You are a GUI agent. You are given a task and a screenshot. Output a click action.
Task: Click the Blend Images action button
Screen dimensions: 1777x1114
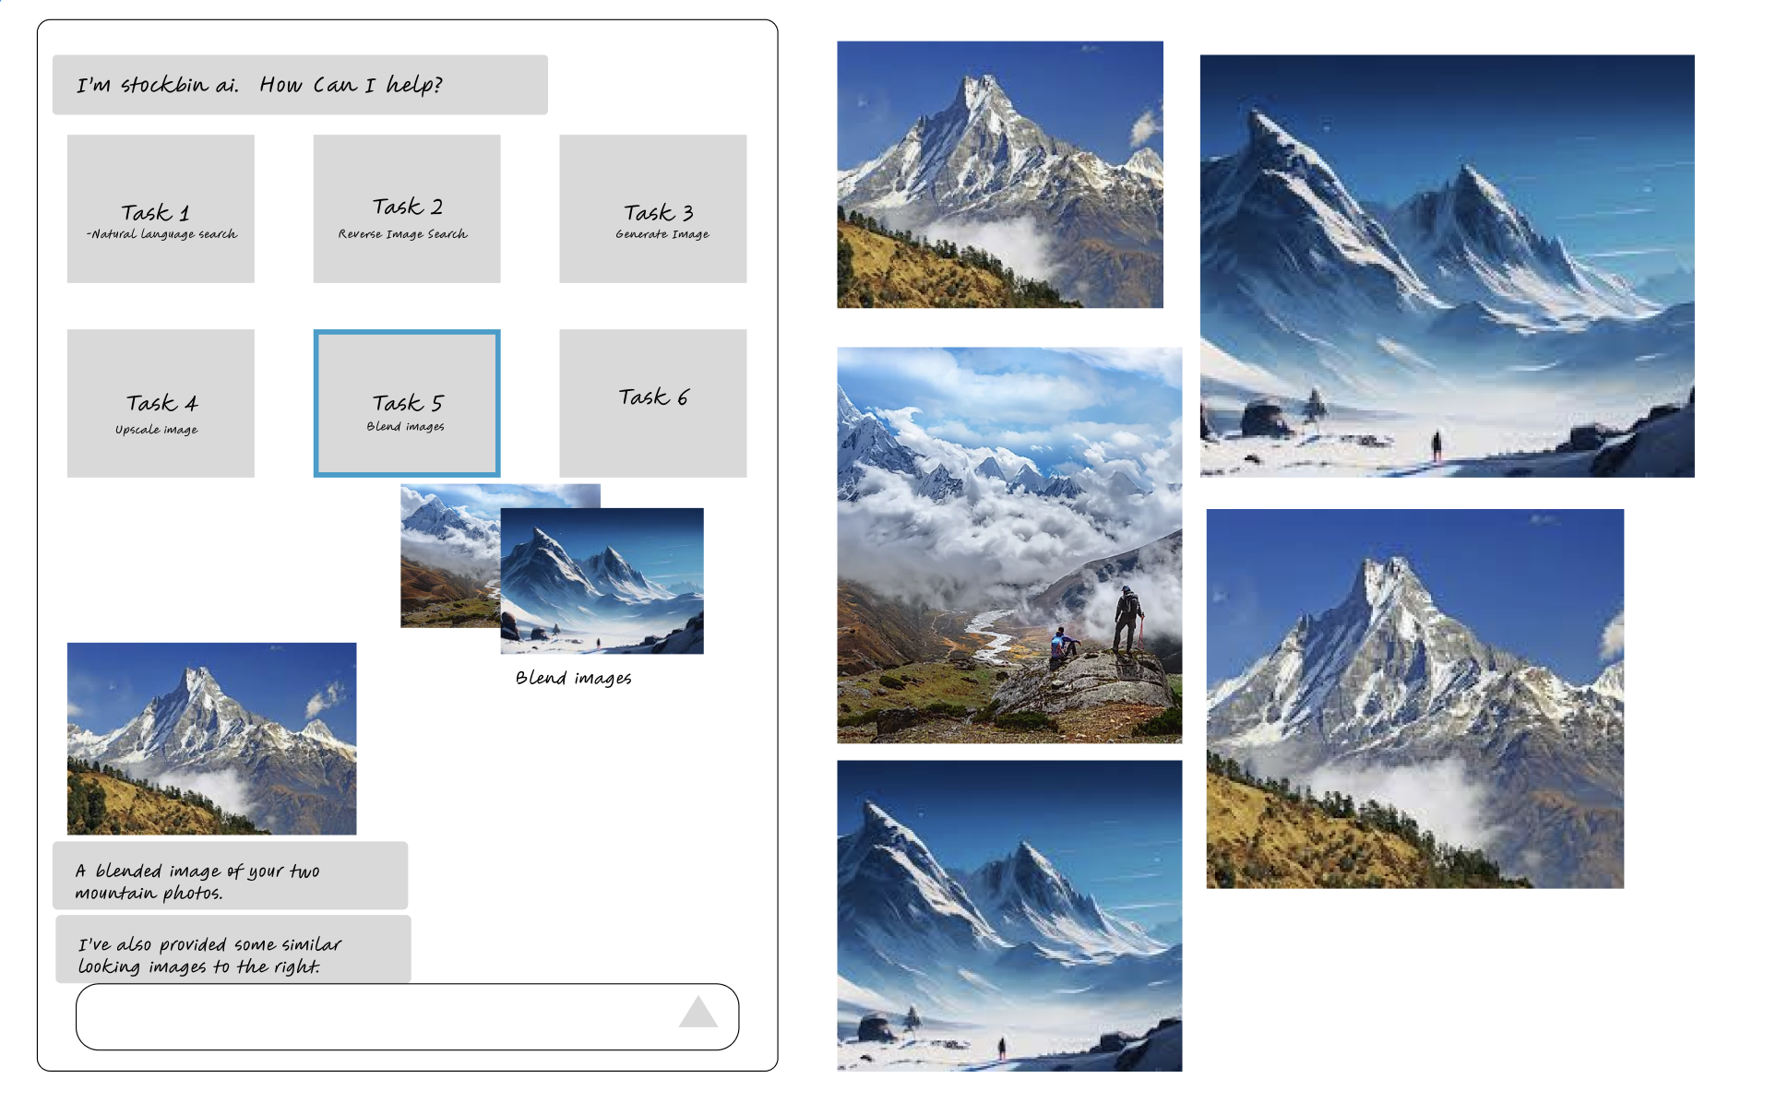point(403,402)
